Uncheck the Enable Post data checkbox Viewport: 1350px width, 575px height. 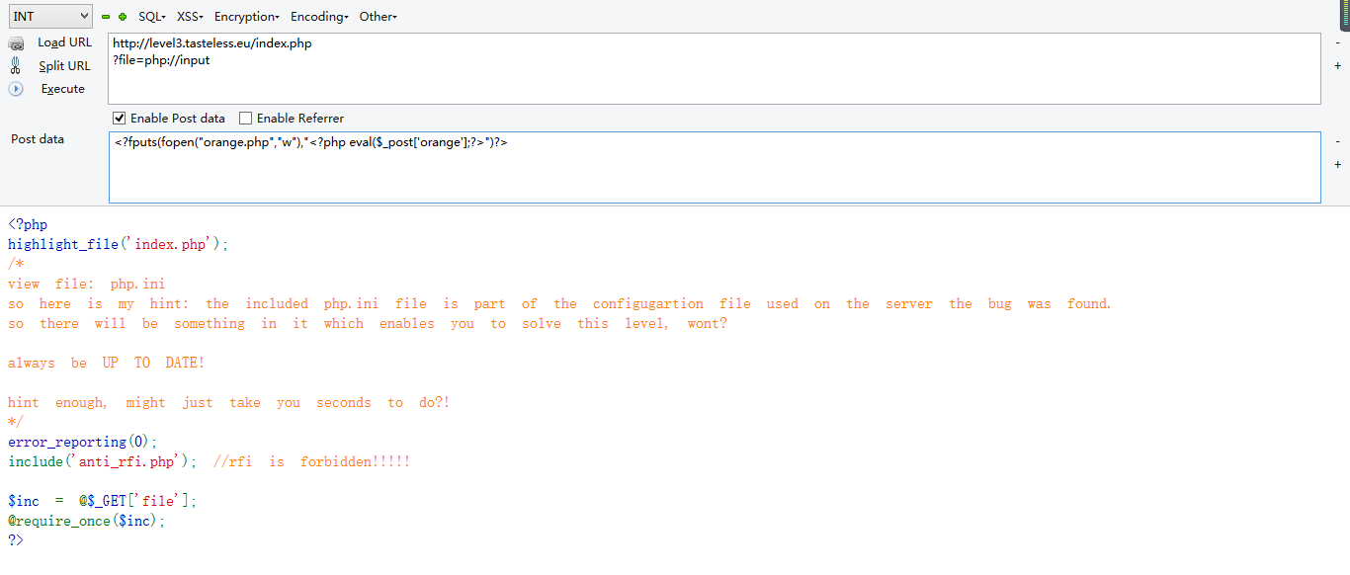click(120, 118)
